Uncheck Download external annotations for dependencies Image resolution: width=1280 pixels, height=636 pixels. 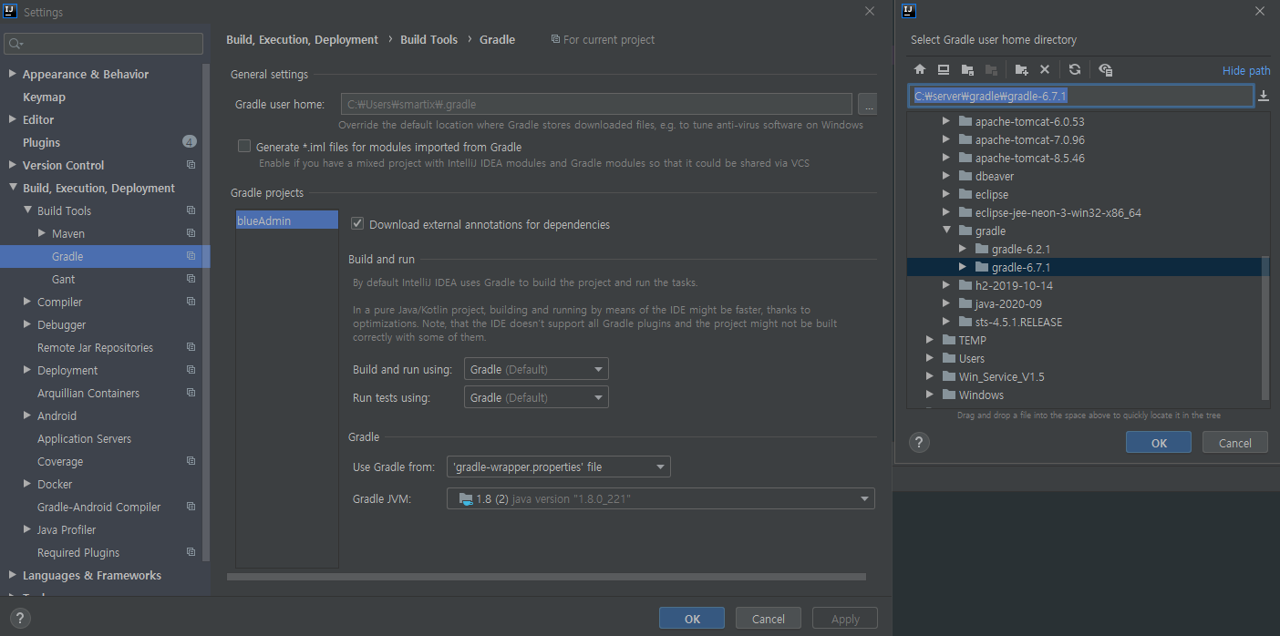click(357, 224)
